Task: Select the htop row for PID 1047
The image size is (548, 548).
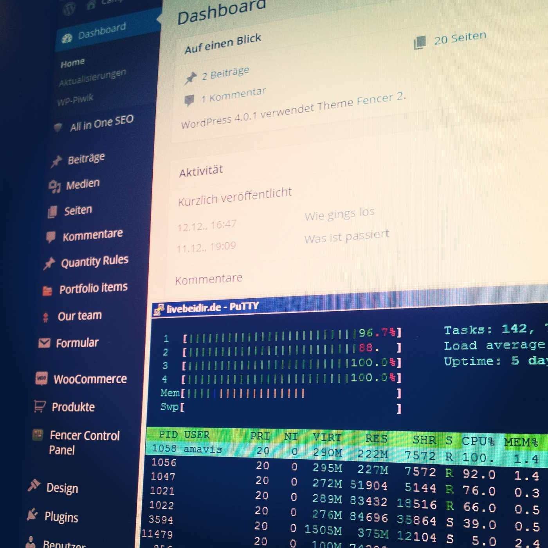Action: pos(346,484)
